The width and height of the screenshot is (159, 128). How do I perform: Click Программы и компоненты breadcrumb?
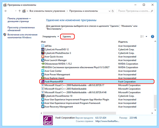point(83,11)
